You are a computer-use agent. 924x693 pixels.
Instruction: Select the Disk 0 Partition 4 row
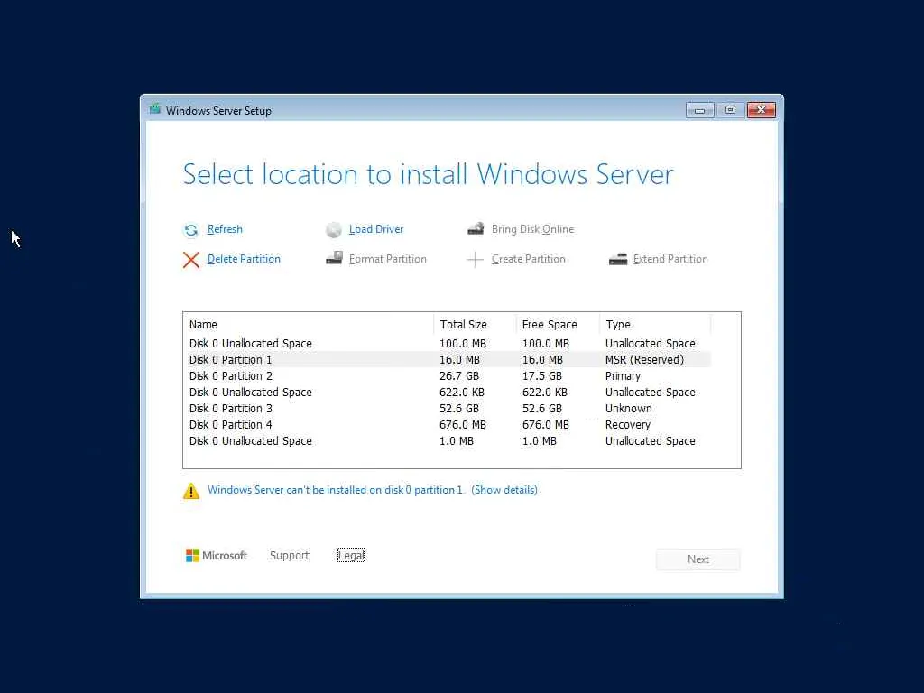448,425
